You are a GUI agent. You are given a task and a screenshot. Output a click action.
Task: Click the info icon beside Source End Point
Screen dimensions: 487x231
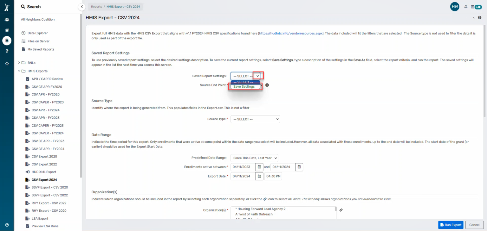267,85
